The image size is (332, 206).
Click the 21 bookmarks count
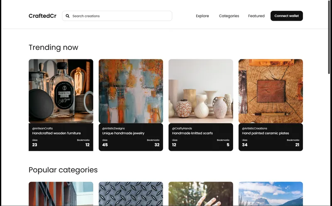coord(297,145)
